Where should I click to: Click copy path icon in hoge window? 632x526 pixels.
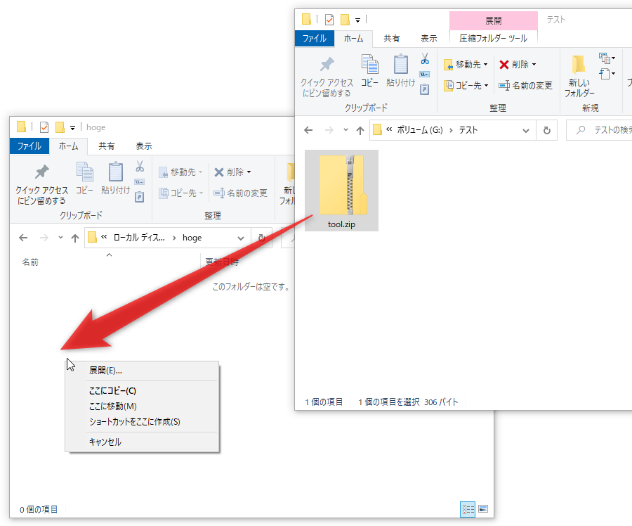[x=140, y=181]
